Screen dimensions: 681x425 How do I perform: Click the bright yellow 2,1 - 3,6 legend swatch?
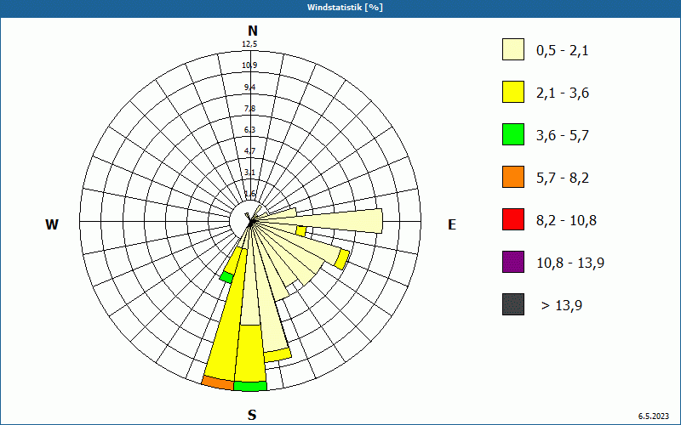pos(513,92)
